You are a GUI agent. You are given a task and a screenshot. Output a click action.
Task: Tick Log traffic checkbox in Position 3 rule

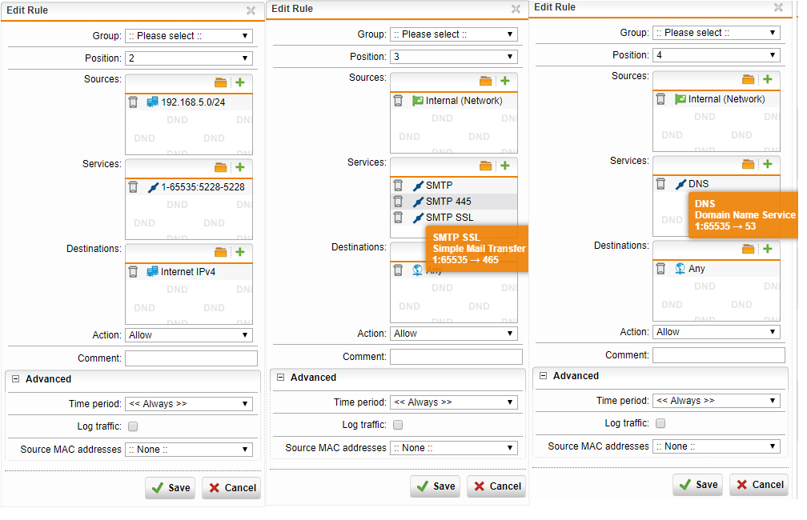tap(398, 425)
